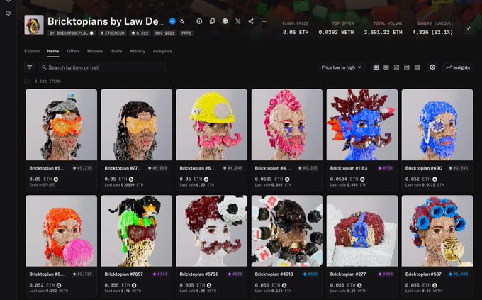The width and height of the screenshot is (482, 300).
Task: Focus the Search by item or trait field
Action: tap(103, 67)
